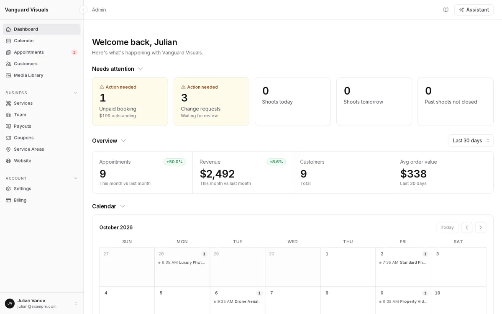Open the Assistant panel
Screen dimensions: 502x314
pyautogui.click(x=474, y=10)
